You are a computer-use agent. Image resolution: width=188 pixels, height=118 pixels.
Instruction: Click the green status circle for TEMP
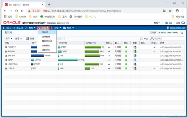coord(126,60)
